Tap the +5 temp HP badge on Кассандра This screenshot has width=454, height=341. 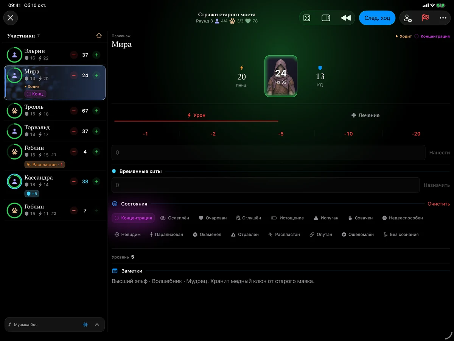tap(32, 194)
